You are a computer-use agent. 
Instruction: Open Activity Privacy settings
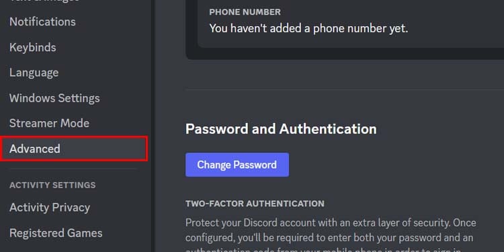[50, 208]
